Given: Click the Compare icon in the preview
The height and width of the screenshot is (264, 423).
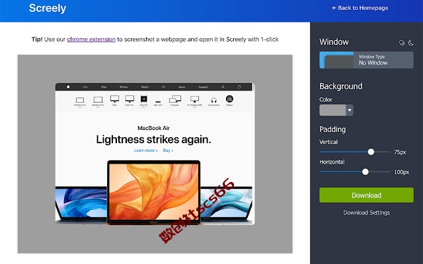Looking at the screenshot, I should click(x=175, y=99).
